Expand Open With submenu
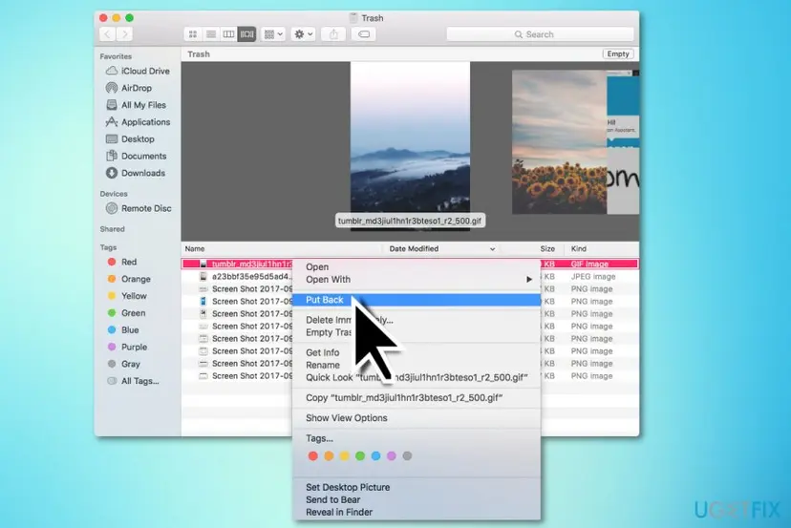The image size is (791, 528). point(417,280)
